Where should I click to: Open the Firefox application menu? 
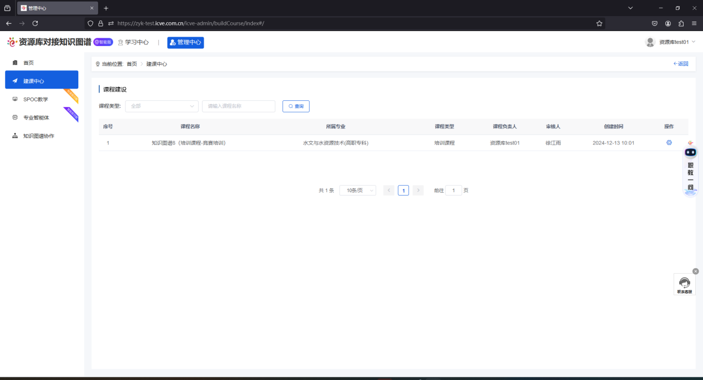point(694,23)
